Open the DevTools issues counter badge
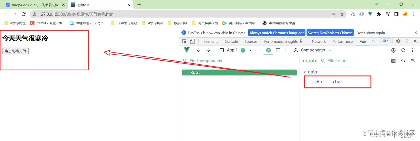 tap(385, 41)
